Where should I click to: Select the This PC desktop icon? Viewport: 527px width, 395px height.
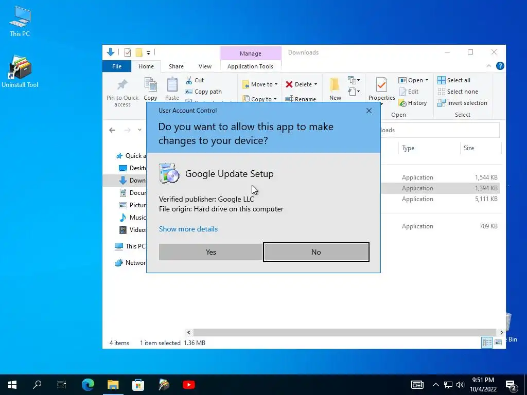coord(20,21)
